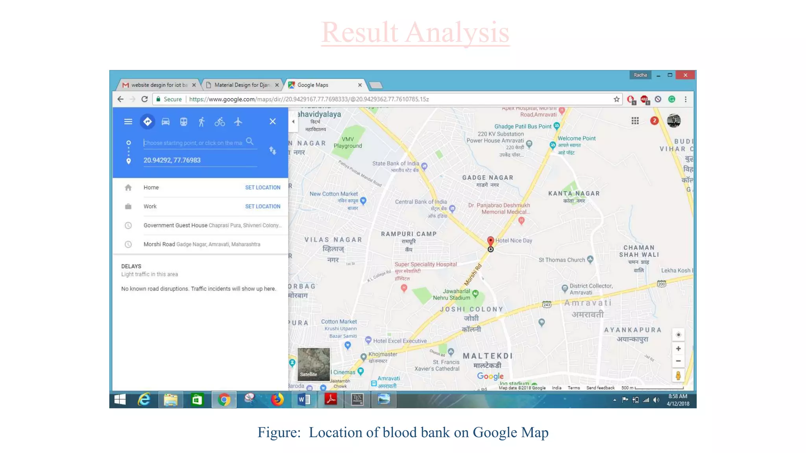Open Windows Start button
Screen dimensions: 806x453
[x=120, y=400]
